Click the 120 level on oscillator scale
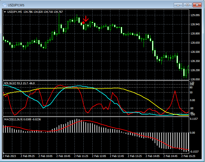 click(x=192, y=83)
